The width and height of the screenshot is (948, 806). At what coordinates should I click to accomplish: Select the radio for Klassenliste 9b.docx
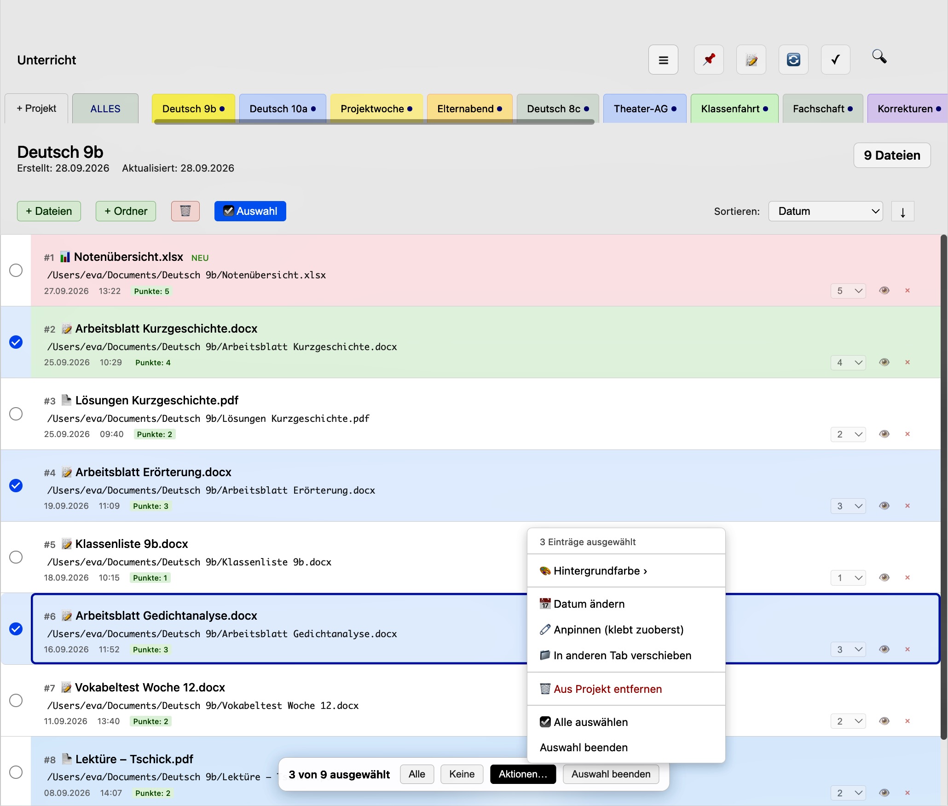[16, 557]
